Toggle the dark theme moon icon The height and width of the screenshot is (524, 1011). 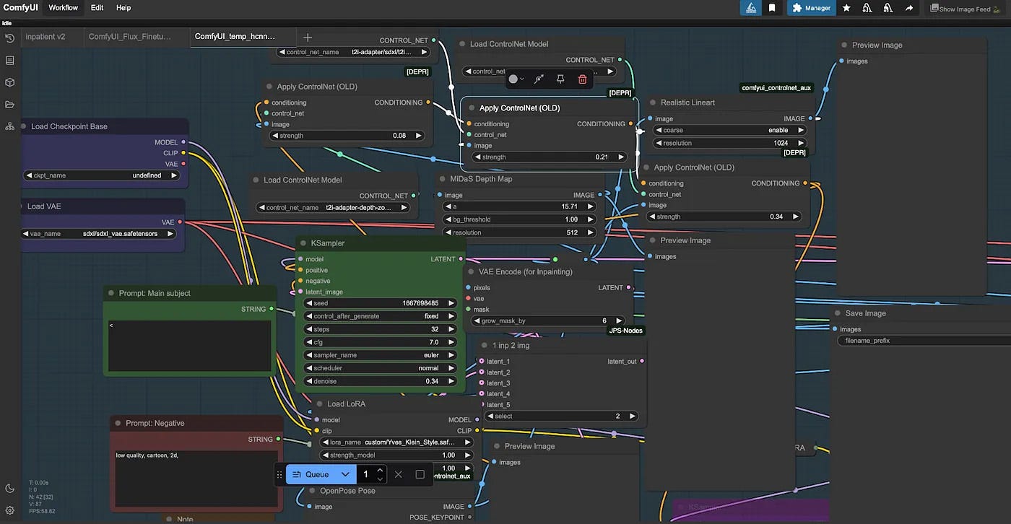pos(9,489)
